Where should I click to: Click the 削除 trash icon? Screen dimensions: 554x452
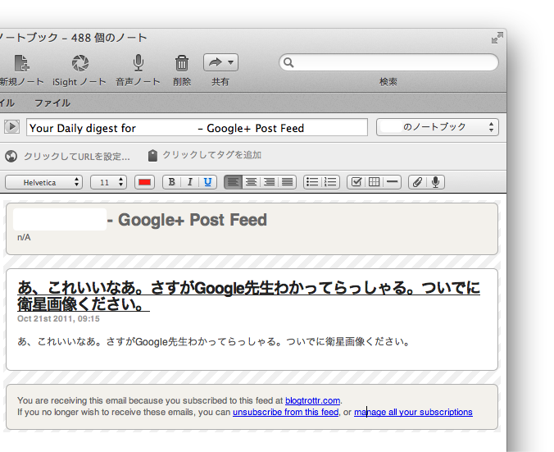(x=182, y=63)
